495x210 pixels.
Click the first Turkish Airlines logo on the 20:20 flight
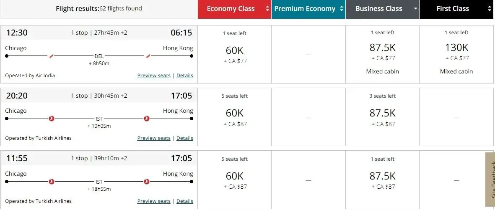[52, 119]
